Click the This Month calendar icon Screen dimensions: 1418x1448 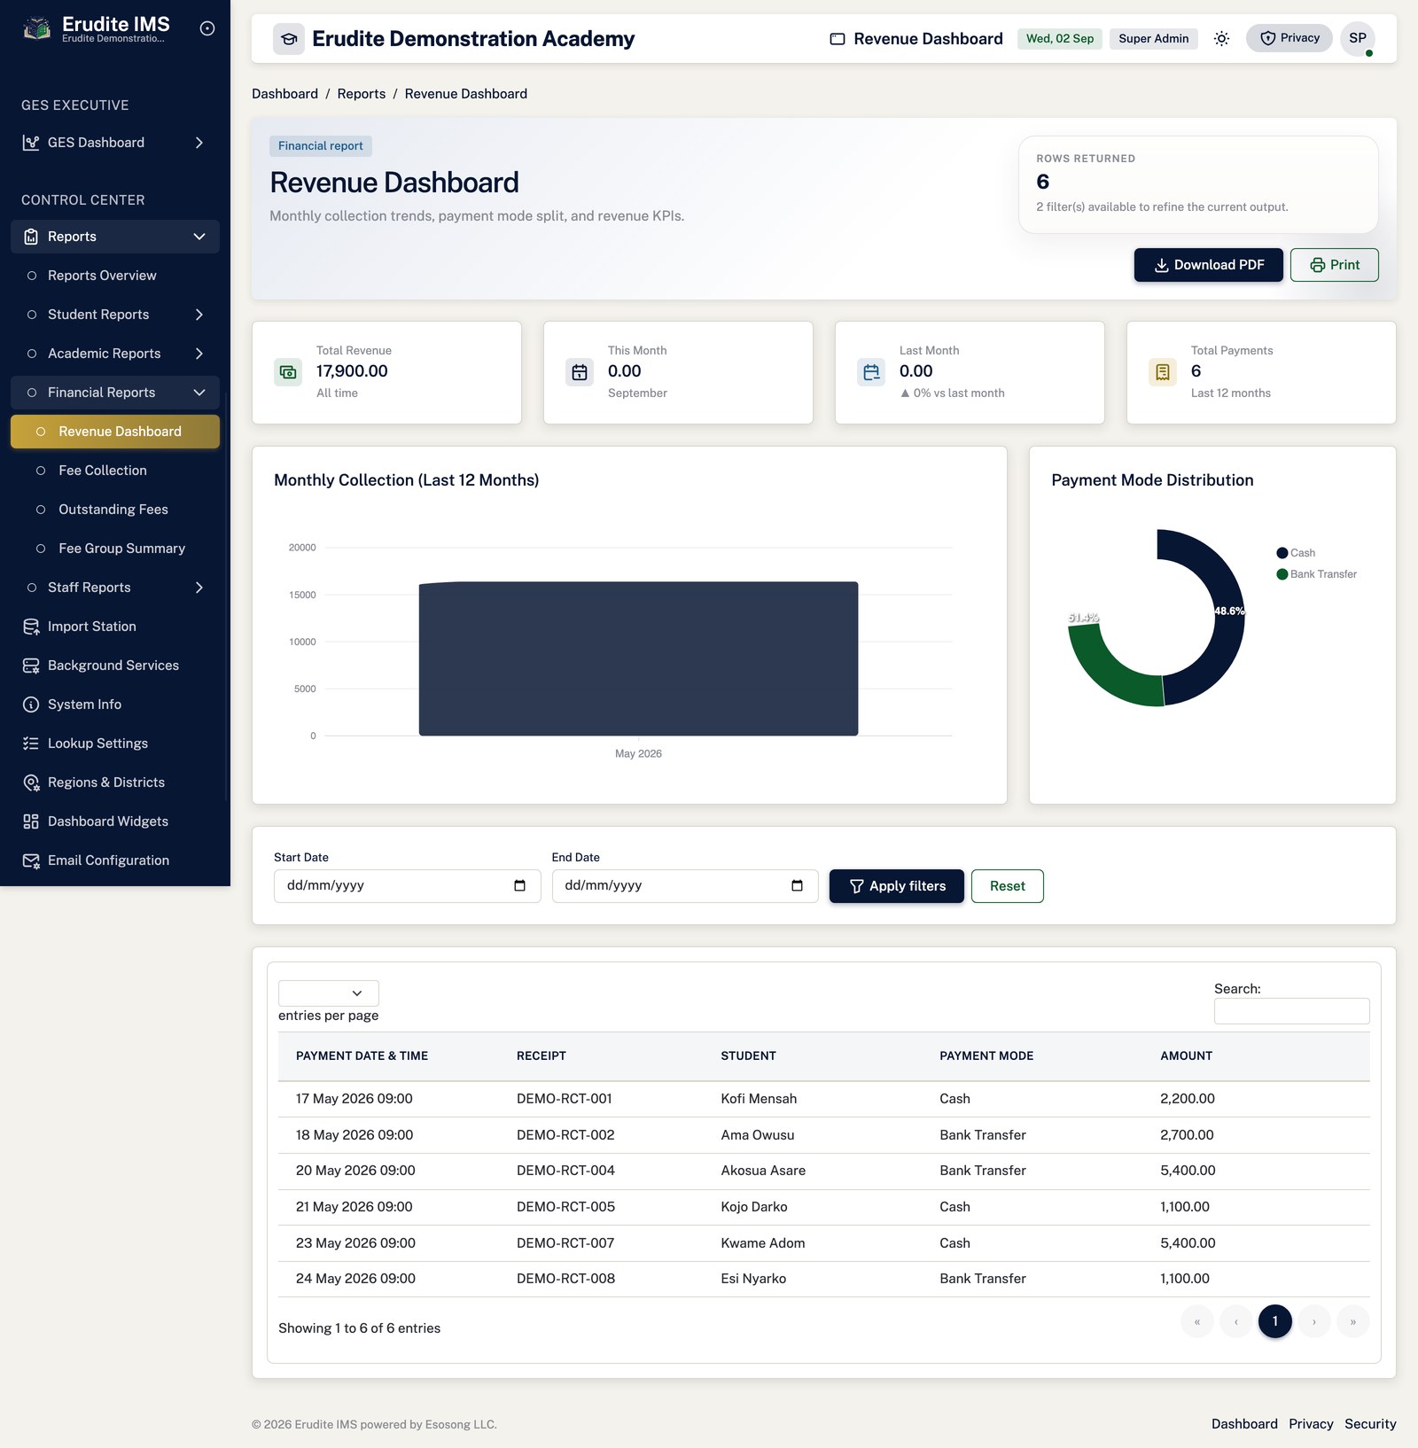click(580, 372)
